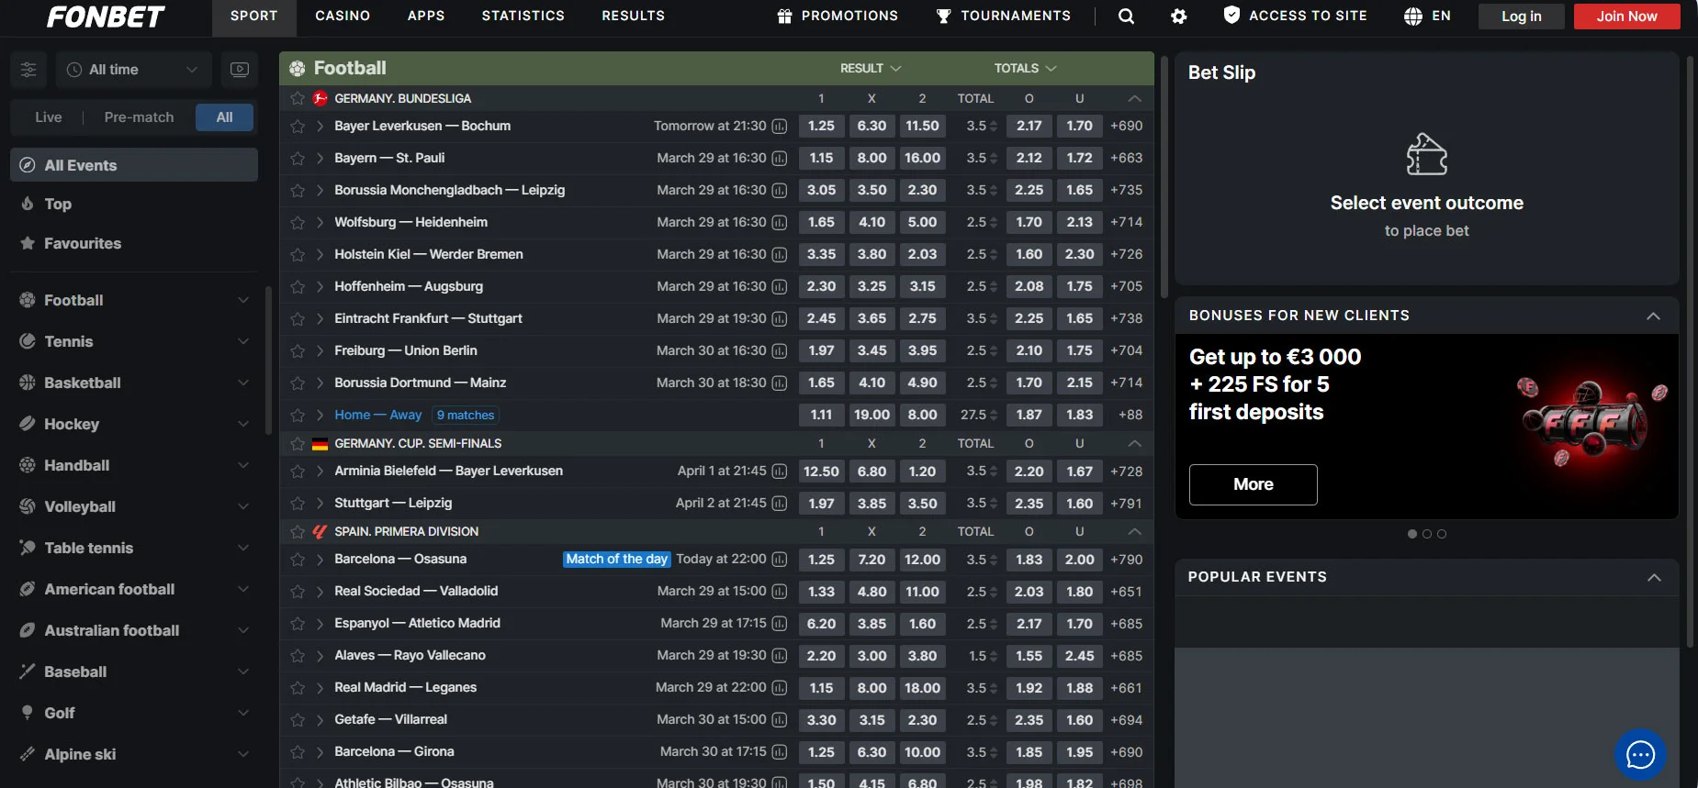Open the PROMOTIONS link
Viewport: 1698px width, 788px height.
point(838,16)
